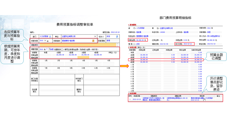
Task: Expand the company unit dropdown
Action: click(x=95, y=37)
